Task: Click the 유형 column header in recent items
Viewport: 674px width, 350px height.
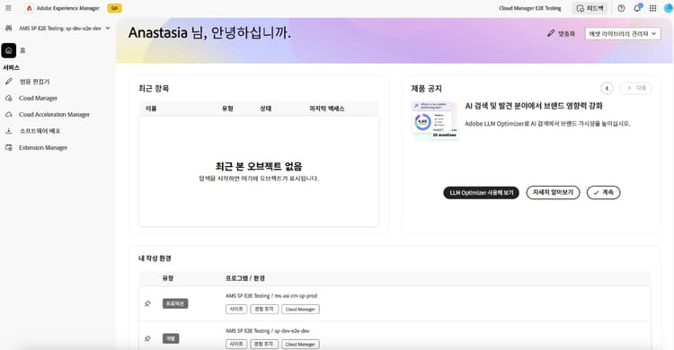Action: point(227,109)
